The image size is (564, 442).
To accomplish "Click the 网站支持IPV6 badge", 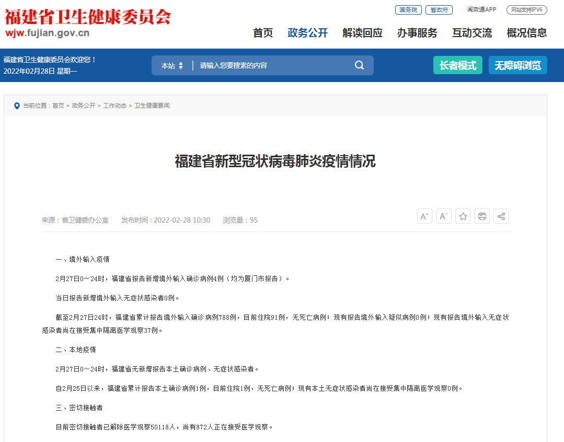I will click(x=526, y=10).
